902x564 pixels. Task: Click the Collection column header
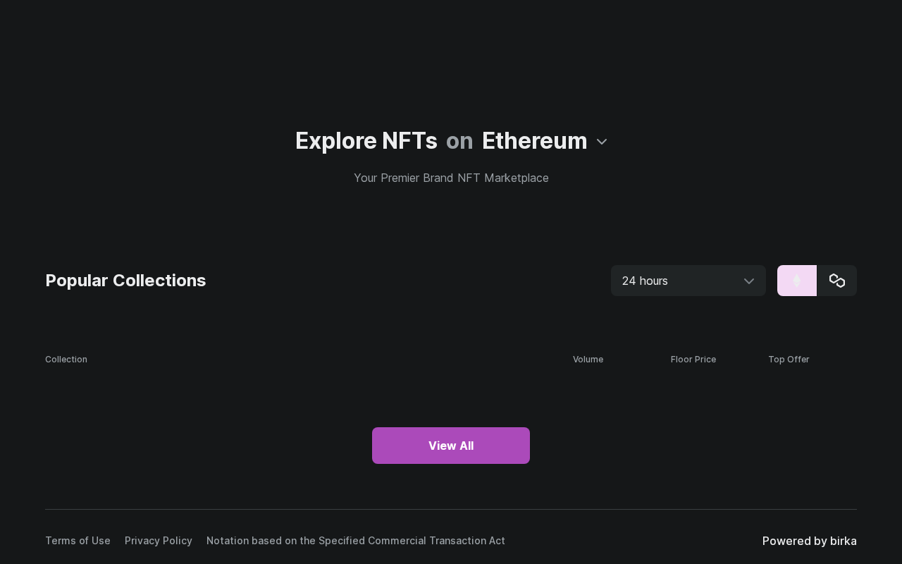[x=66, y=360]
